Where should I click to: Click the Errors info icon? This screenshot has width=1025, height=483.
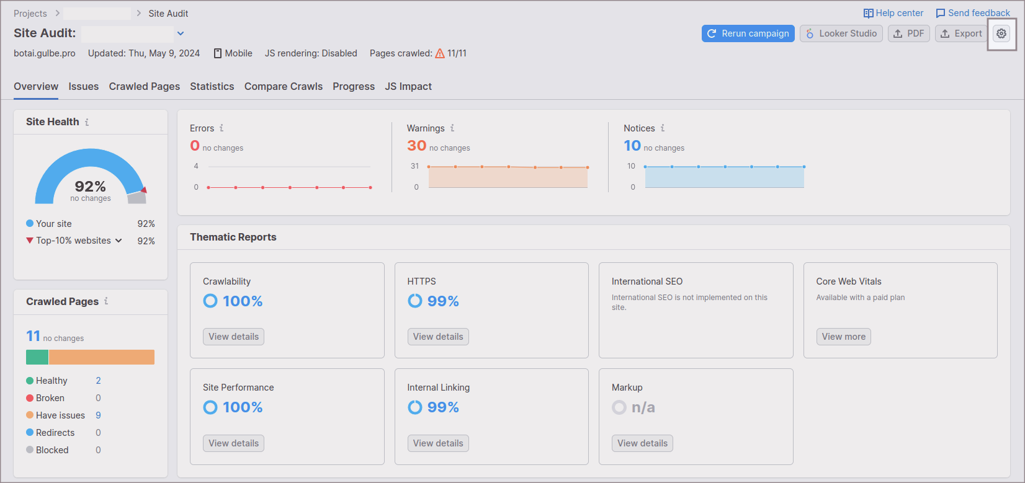[x=222, y=128]
